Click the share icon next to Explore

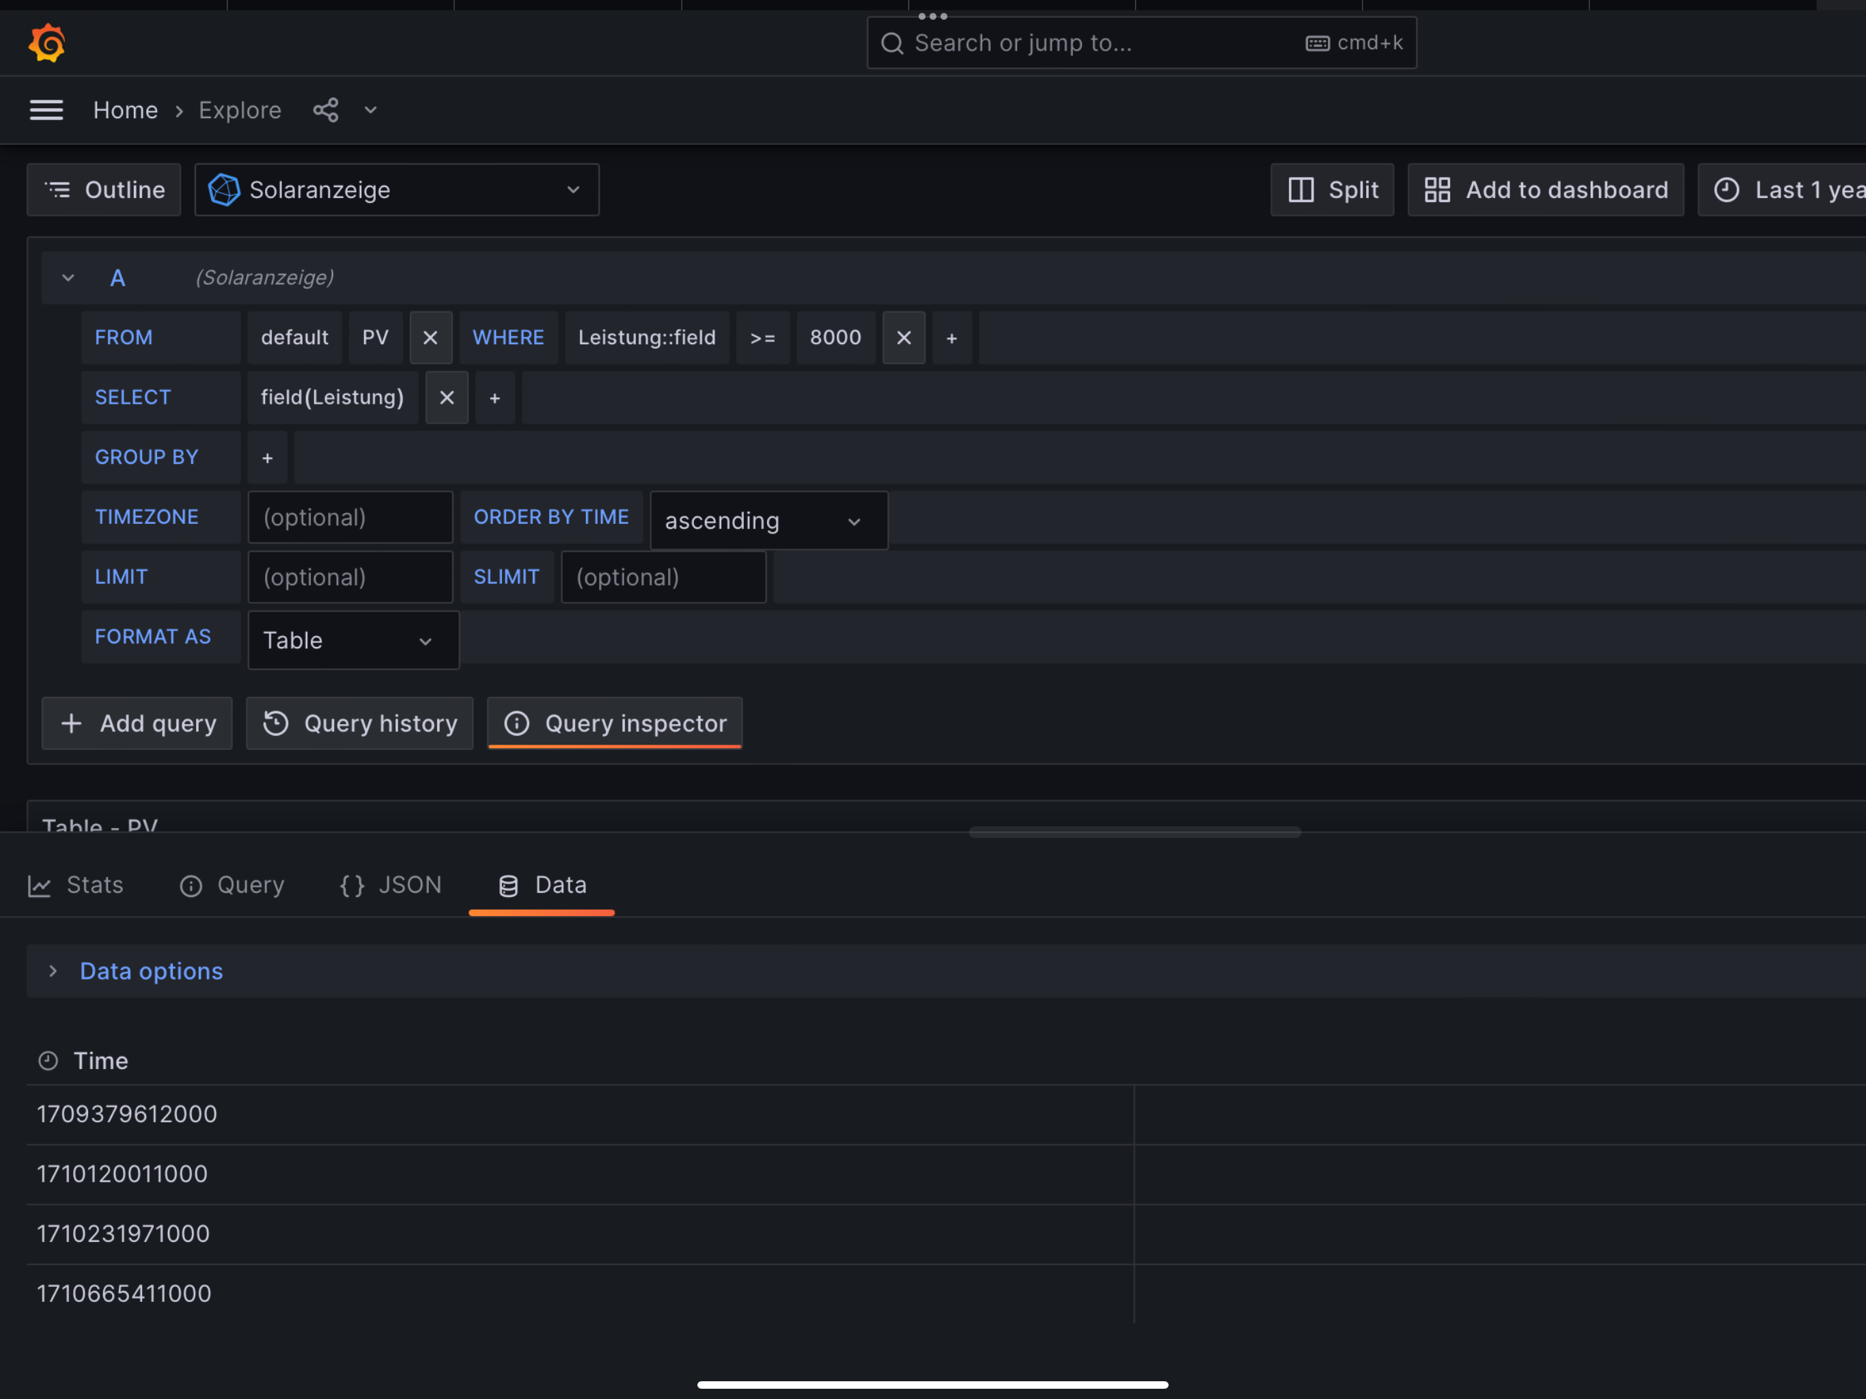pyautogui.click(x=326, y=110)
